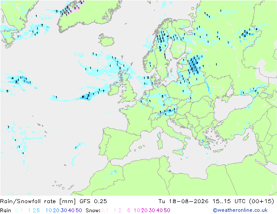Pick the Snow legend value 1
The image size is (277, 214).
pos(115,211)
